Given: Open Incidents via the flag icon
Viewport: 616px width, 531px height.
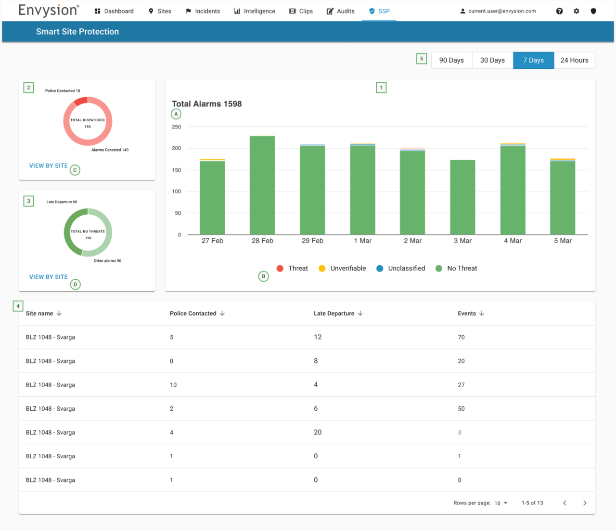Looking at the screenshot, I should [x=189, y=11].
